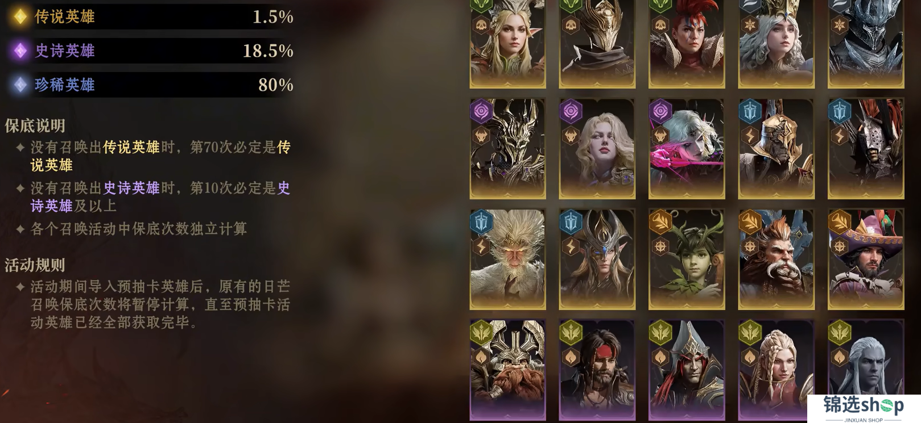Select the 传说英雄 1.5% probability row
Screen dimensions: 921x423
[151, 16]
